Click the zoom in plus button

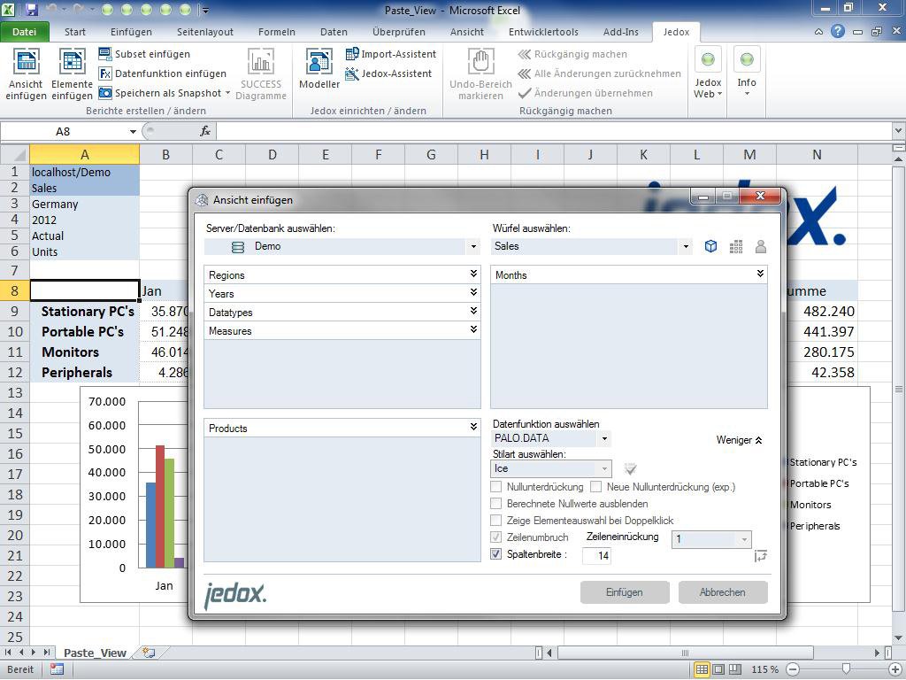[x=895, y=669]
